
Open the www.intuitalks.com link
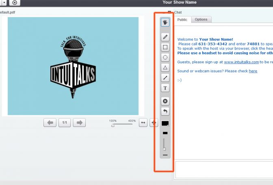[x=241, y=62]
